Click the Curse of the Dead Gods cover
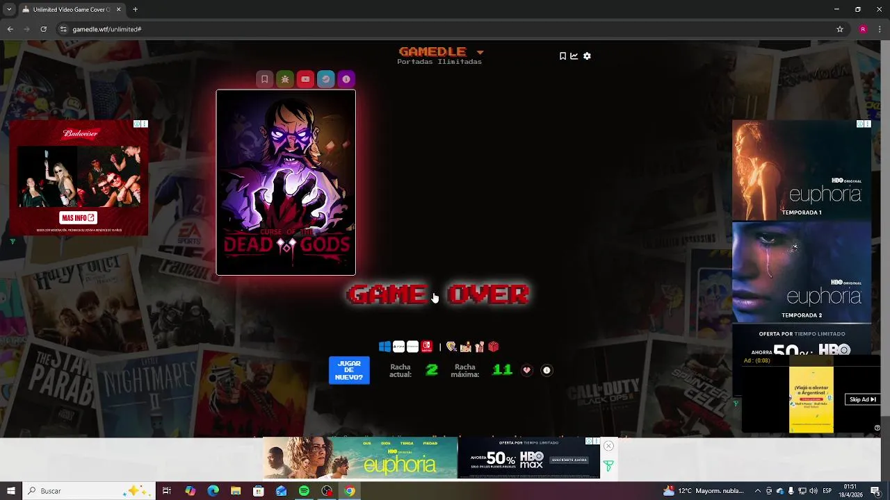 click(x=286, y=182)
